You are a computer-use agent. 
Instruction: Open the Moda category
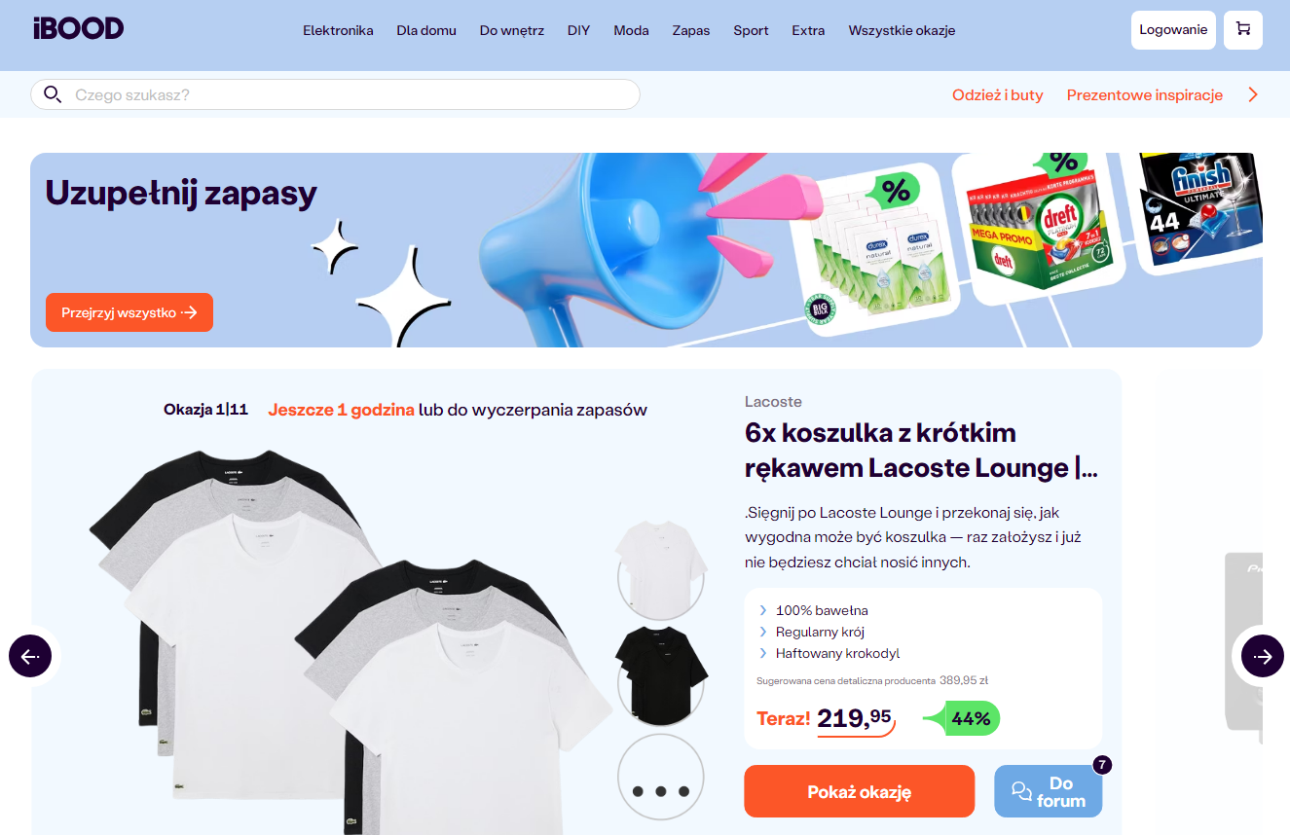coord(631,30)
